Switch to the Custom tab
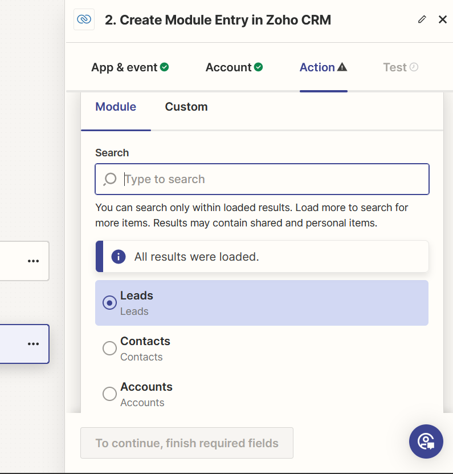453x474 pixels. pyautogui.click(x=186, y=107)
